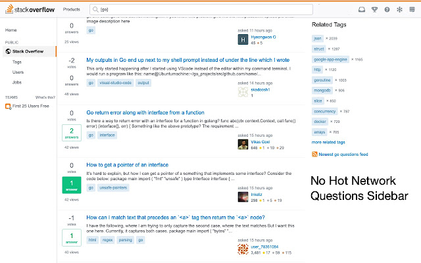421x263 pixels.
Task: Open Users in the sidebar
Action: click(18, 72)
